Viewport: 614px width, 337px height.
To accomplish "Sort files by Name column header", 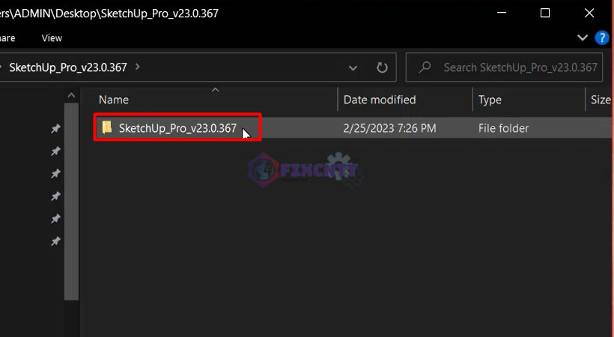I will pyautogui.click(x=114, y=100).
